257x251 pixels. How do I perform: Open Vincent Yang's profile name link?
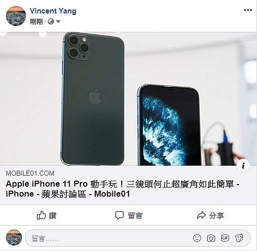[x=53, y=11]
